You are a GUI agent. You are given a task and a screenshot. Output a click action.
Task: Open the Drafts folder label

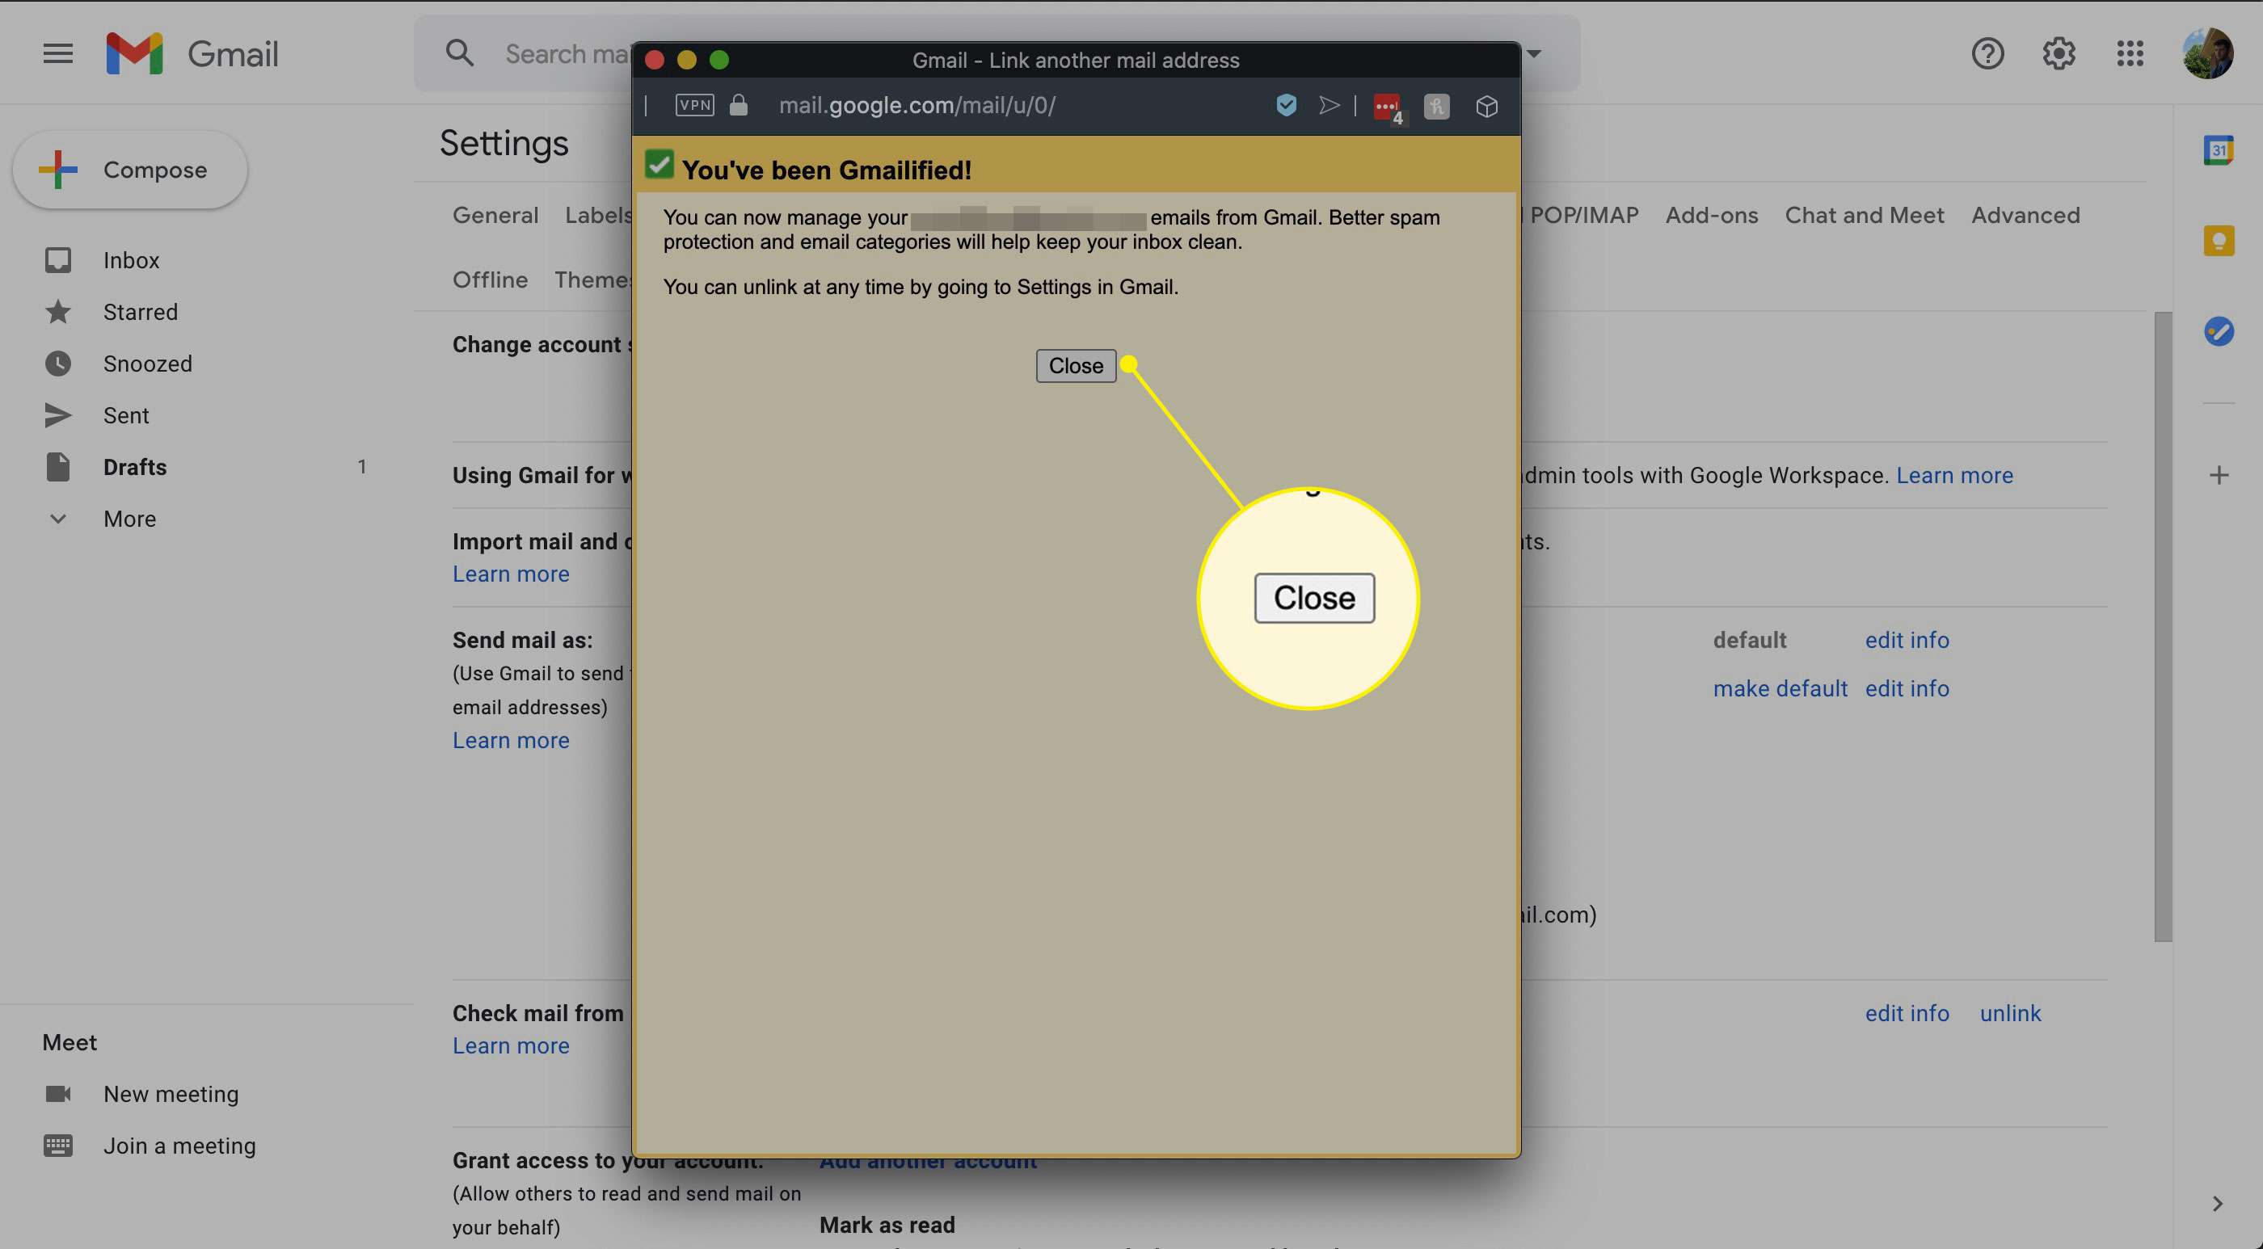pos(134,467)
